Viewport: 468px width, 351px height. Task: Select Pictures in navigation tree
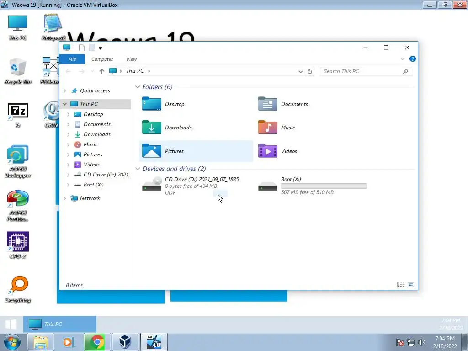92,154
